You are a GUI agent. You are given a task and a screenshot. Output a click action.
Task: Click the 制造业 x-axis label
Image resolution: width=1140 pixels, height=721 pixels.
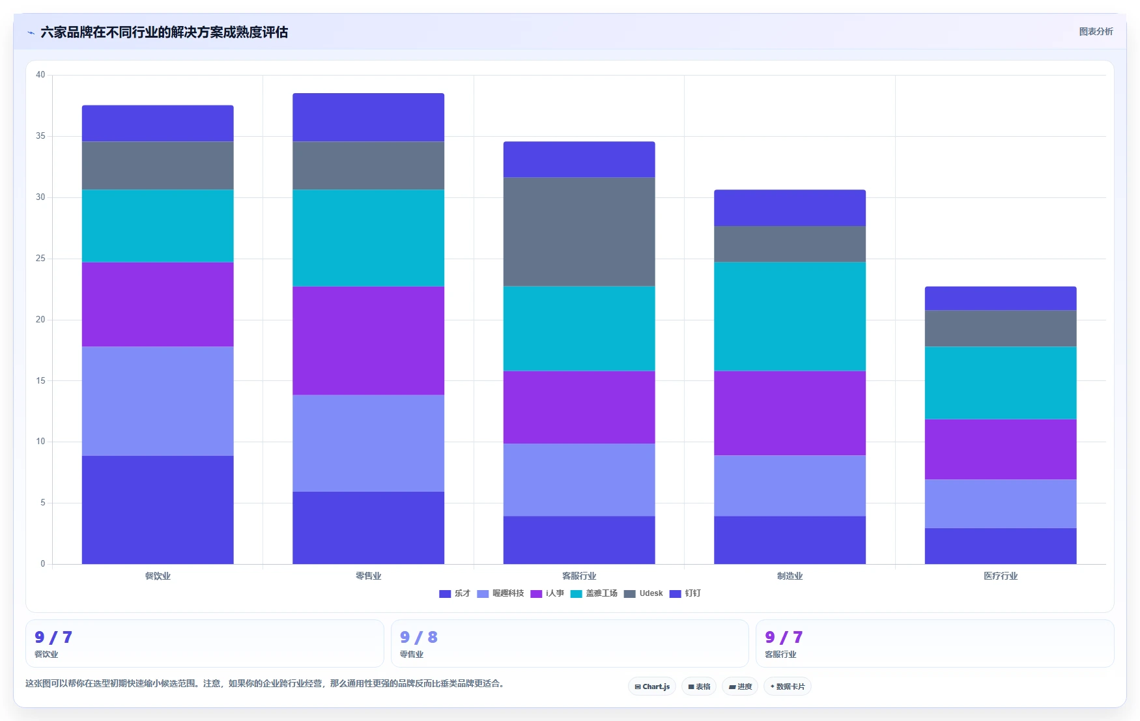click(790, 576)
